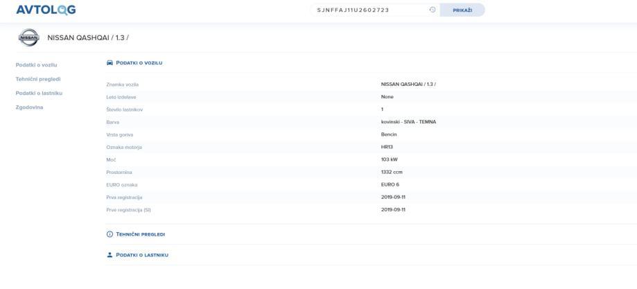
Task: Click the info icon beside Tehnični pregledi
Action: (x=110, y=234)
